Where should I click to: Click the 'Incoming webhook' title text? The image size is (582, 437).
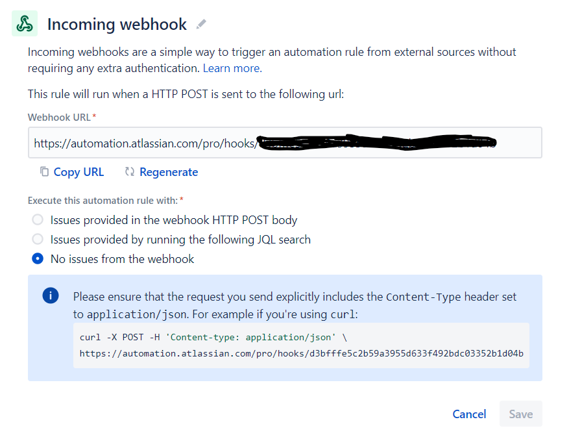pyautogui.click(x=117, y=25)
